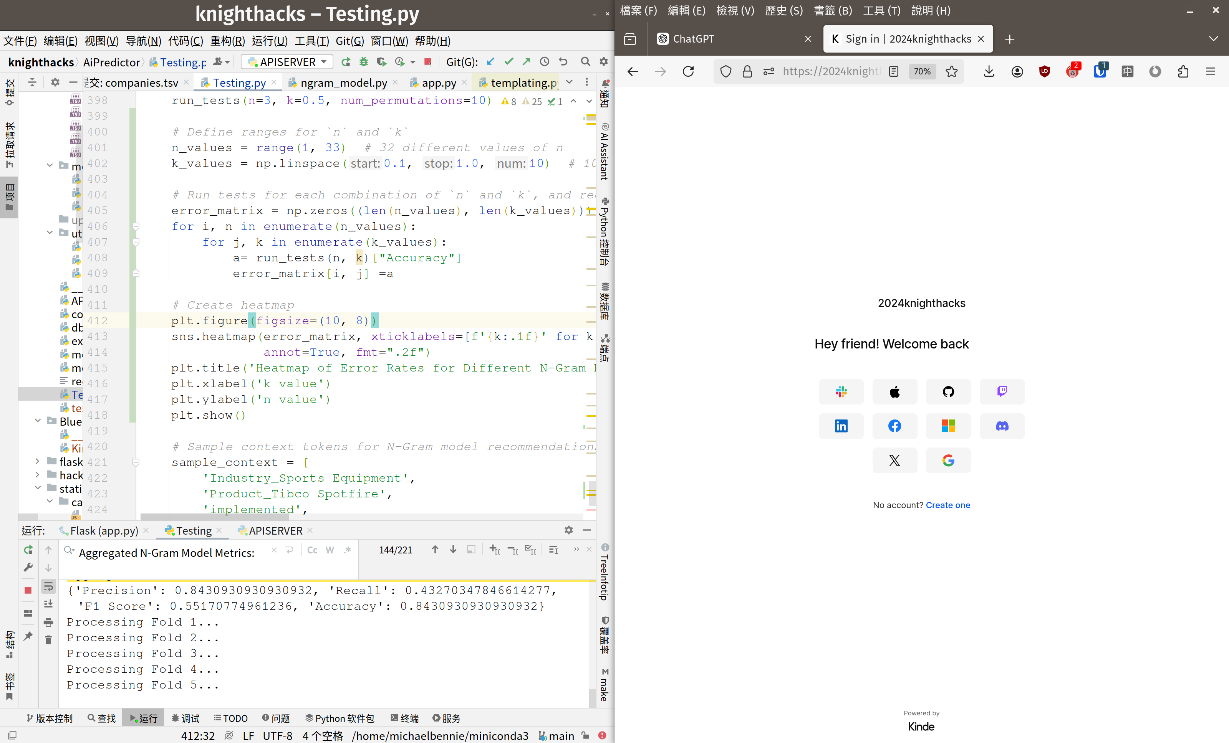
Task: Open the Firefox downloads icon
Action: (x=989, y=71)
